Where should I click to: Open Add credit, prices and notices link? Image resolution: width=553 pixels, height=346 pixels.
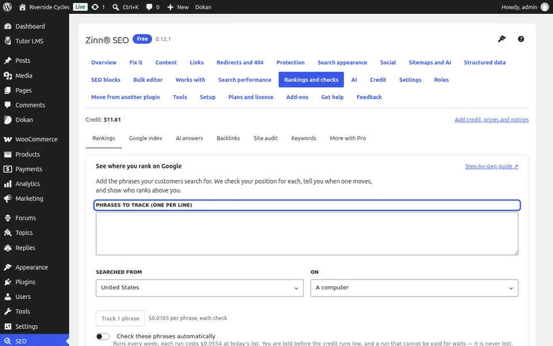491,120
